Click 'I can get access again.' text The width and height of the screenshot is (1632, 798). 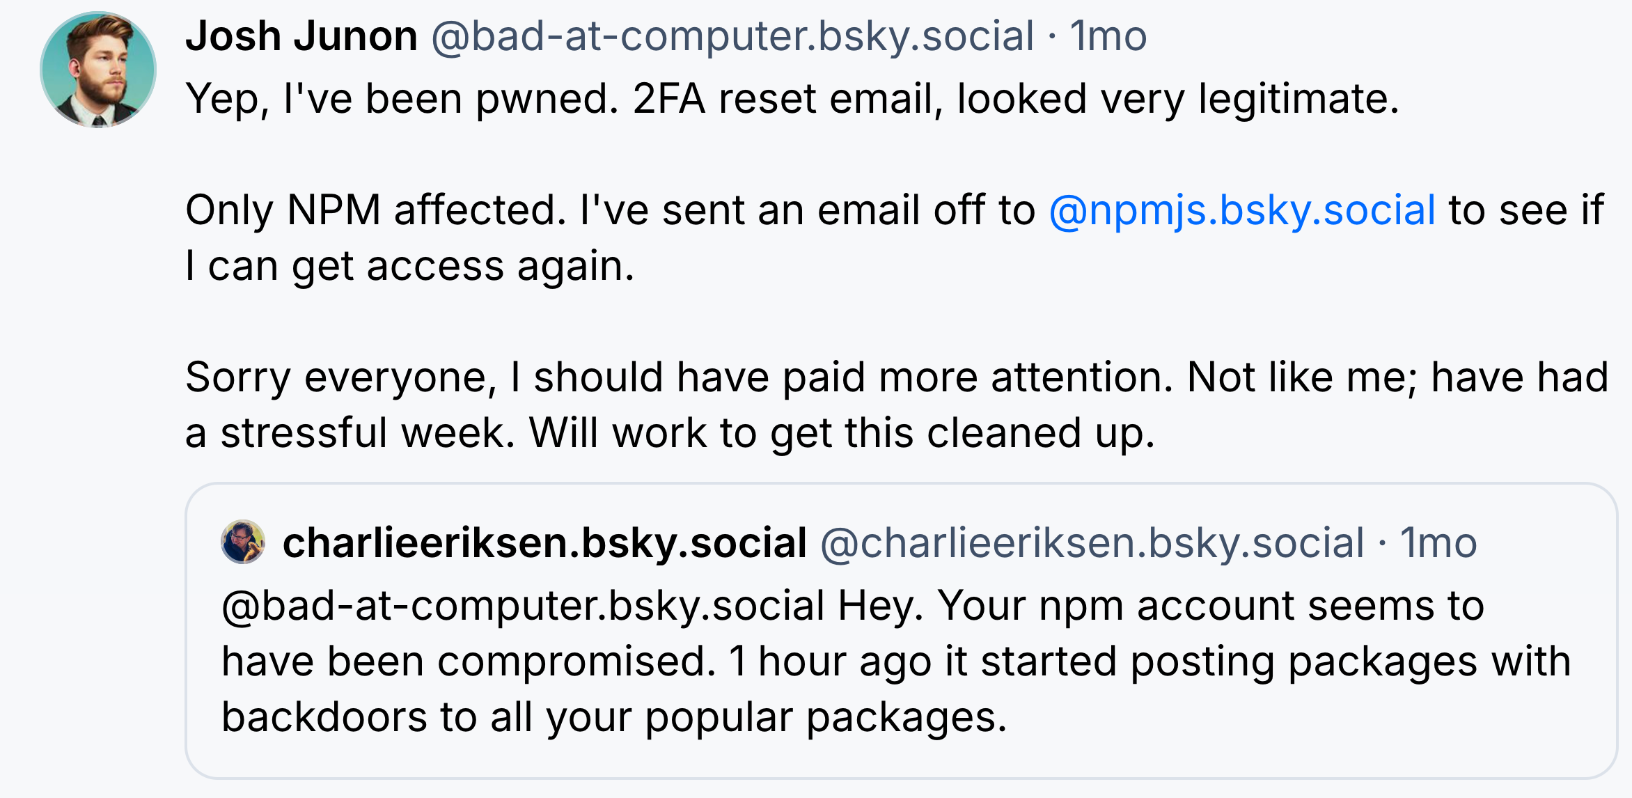(x=409, y=266)
